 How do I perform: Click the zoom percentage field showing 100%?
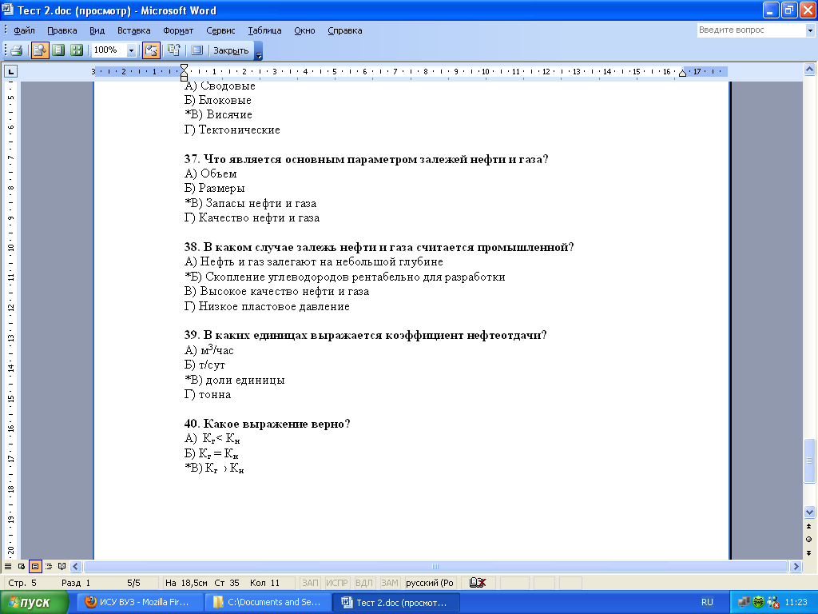point(109,50)
